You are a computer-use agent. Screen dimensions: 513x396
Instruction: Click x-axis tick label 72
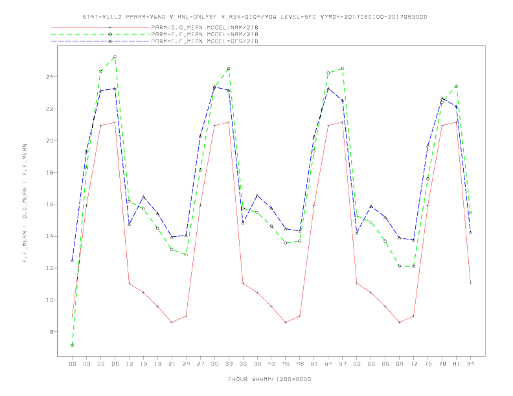coord(413,364)
